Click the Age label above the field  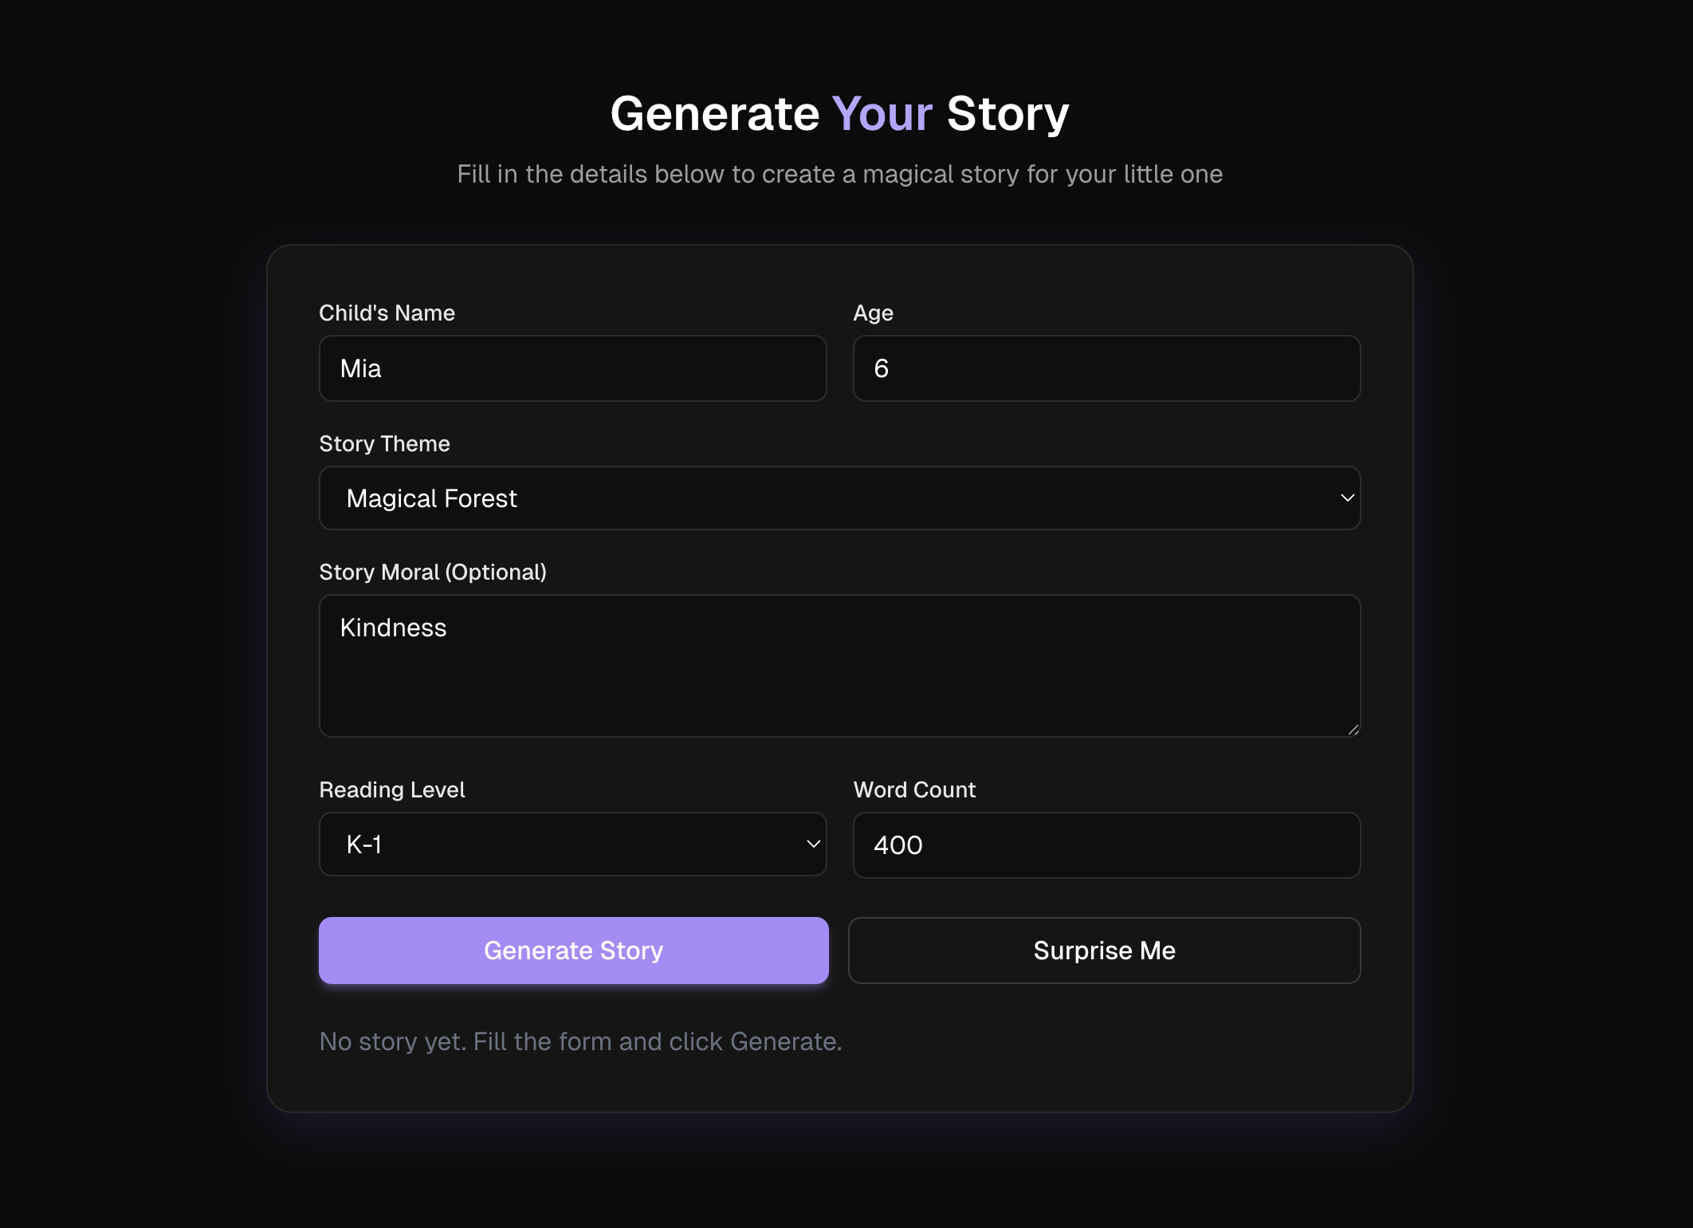pyautogui.click(x=873, y=313)
